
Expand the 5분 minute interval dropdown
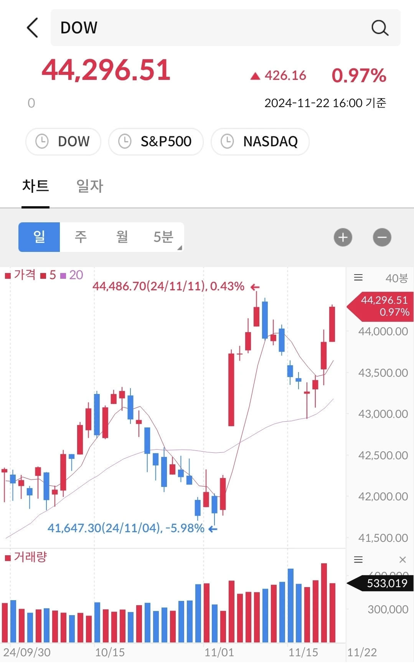164,237
